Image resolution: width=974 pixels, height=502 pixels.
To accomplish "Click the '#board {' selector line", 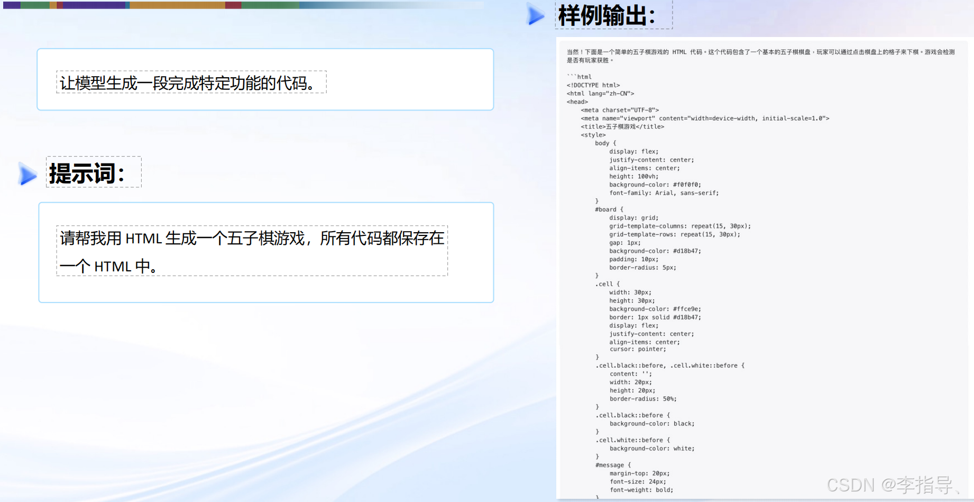I will click(x=609, y=209).
